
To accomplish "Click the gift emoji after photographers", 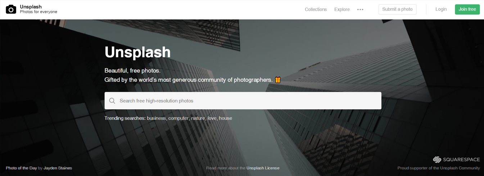I will pyautogui.click(x=278, y=80).
